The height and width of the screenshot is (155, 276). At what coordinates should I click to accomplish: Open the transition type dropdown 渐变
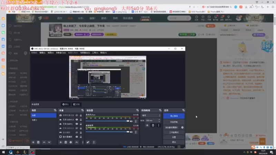[151, 115]
